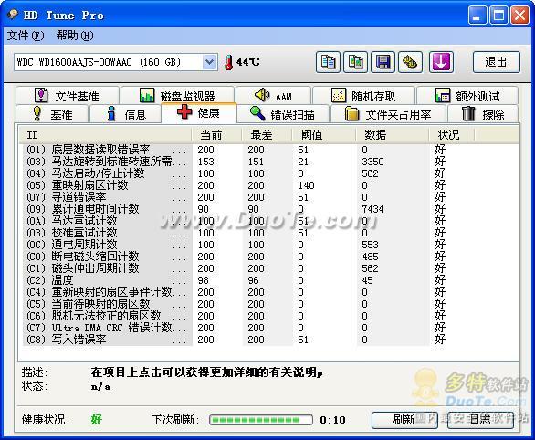Open the 文件(F) menu
Image resolution: width=535 pixels, height=440 pixels.
26,35
